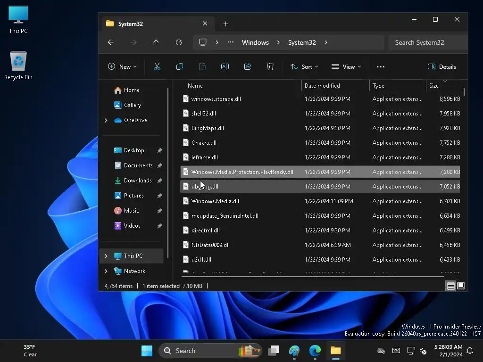The image size is (483, 362).
Task: Expand the Network tree node
Action: (106, 271)
